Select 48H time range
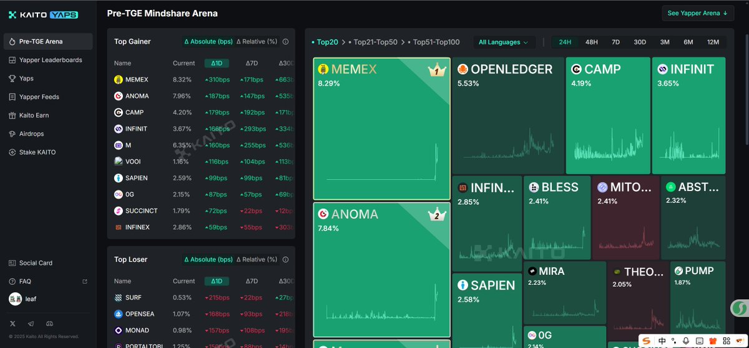749x348 pixels. point(591,42)
